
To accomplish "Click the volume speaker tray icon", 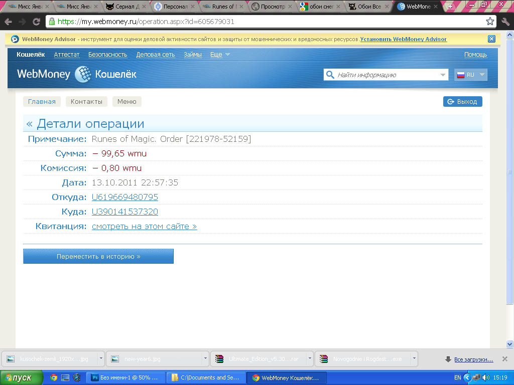I will tap(486, 377).
